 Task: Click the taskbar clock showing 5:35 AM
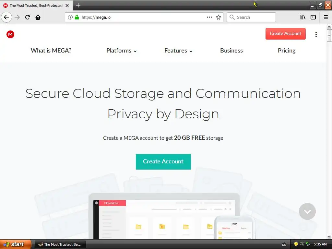(320, 244)
